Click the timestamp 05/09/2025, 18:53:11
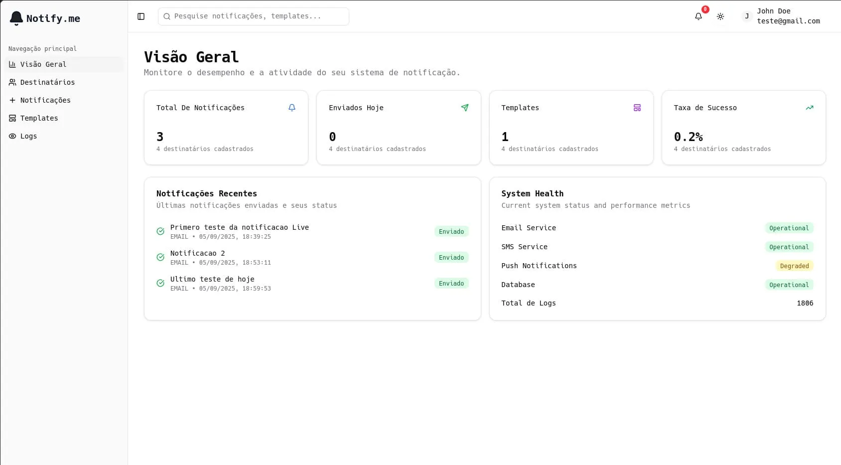Screen dimensions: 841x465 [235, 263]
